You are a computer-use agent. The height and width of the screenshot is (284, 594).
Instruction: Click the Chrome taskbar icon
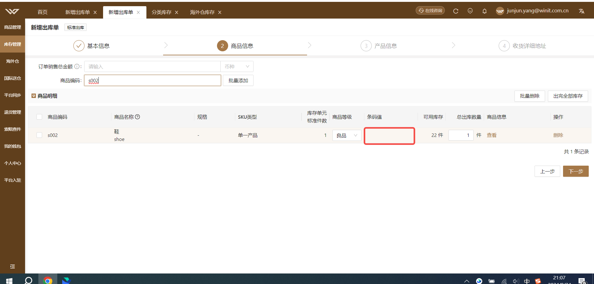[x=48, y=281]
